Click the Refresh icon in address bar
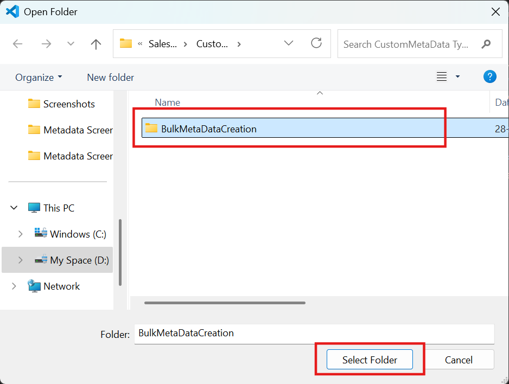Image resolution: width=509 pixels, height=384 pixels. point(316,43)
